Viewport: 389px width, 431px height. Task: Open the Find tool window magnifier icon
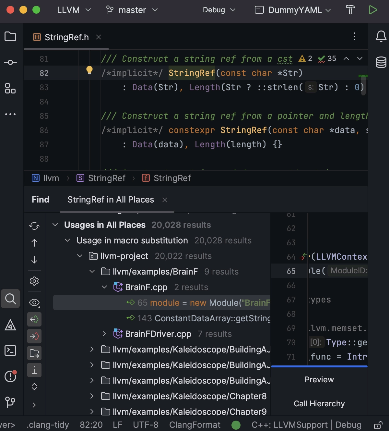click(10, 299)
